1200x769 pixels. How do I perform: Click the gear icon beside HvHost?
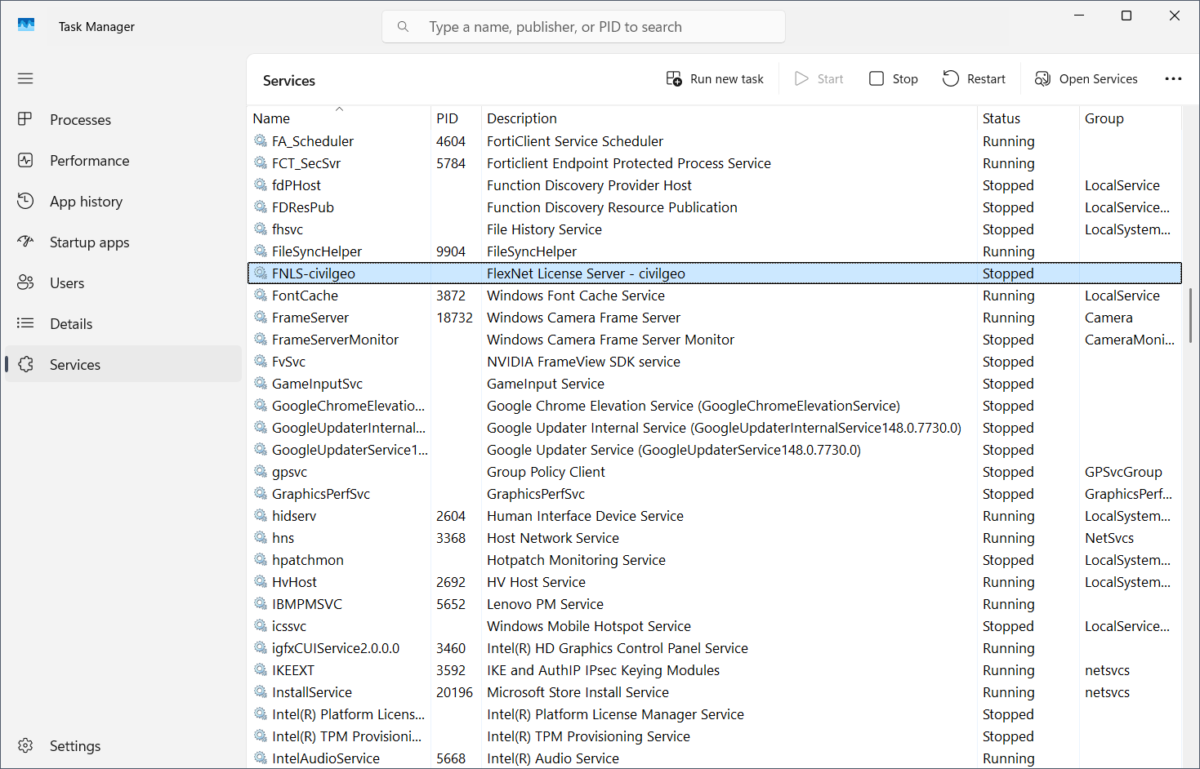pos(261,581)
